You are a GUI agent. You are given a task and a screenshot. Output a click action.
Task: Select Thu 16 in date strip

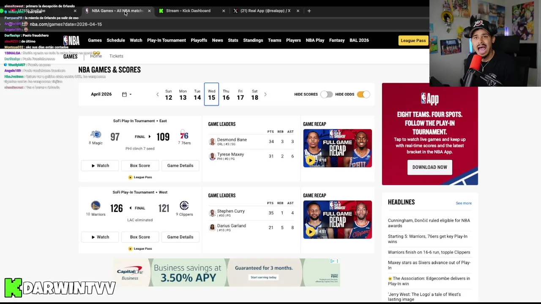tap(226, 95)
